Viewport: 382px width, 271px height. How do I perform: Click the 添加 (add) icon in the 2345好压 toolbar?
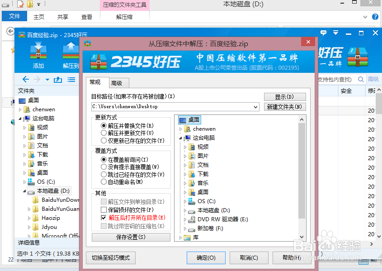[38, 51]
